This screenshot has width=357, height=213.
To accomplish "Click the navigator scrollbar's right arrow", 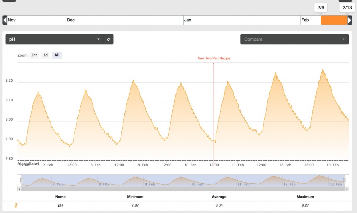I will tap(346, 189).
